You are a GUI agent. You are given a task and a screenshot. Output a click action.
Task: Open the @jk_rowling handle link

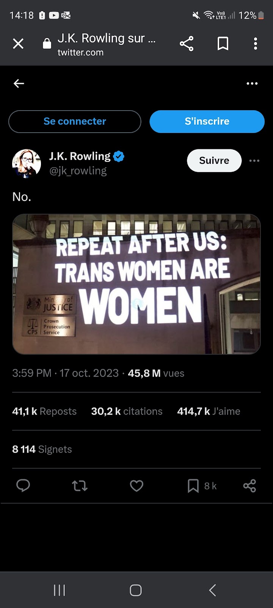coord(78,171)
